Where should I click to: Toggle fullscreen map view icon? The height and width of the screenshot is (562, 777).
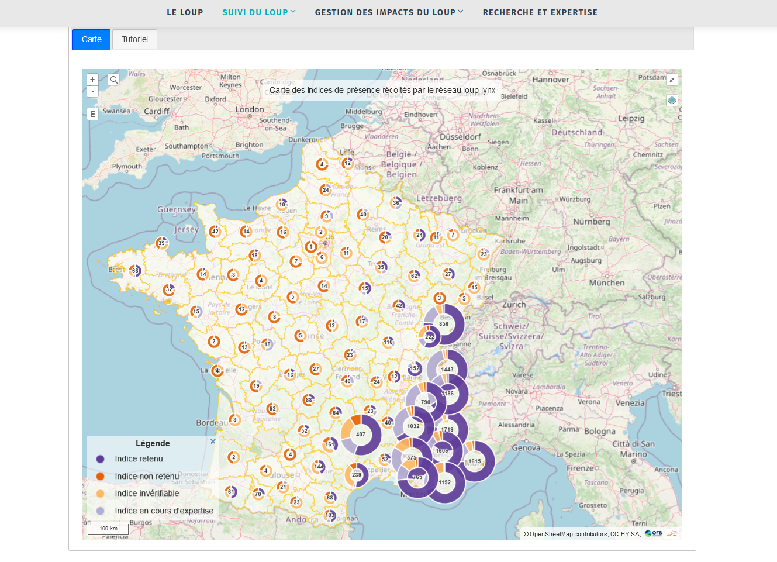[672, 80]
